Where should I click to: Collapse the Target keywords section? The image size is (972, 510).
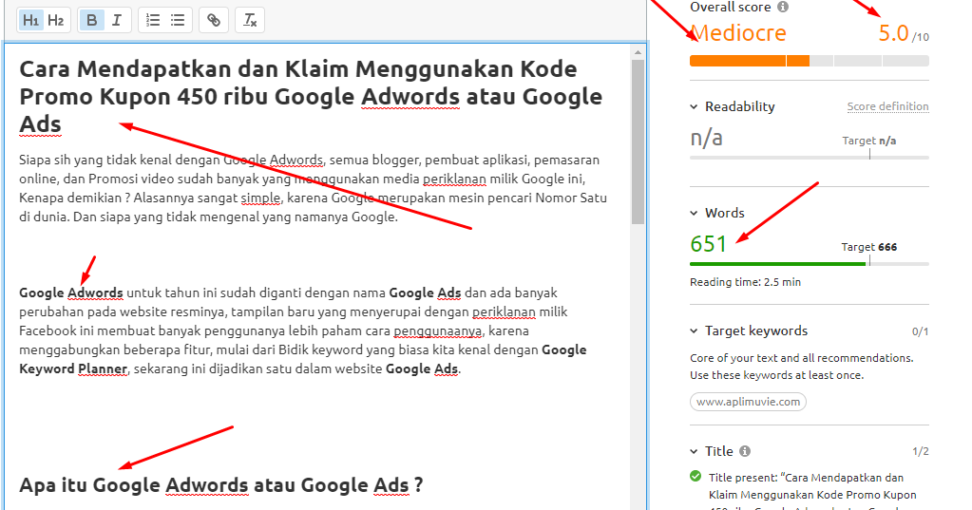click(694, 331)
